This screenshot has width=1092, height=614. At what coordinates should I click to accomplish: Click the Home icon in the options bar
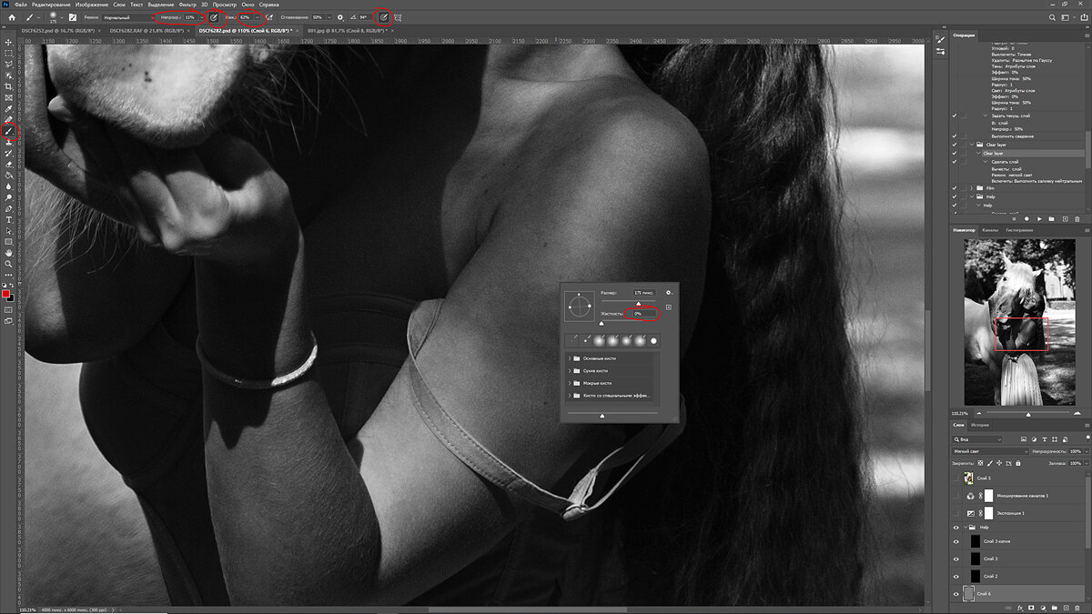12,16
